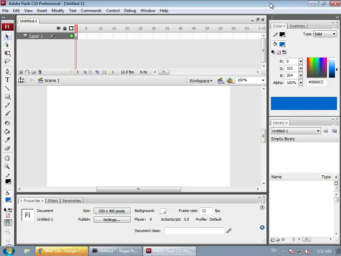Switch to the Filters tab
Viewport: 341px width, 256px height.
click(53, 200)
